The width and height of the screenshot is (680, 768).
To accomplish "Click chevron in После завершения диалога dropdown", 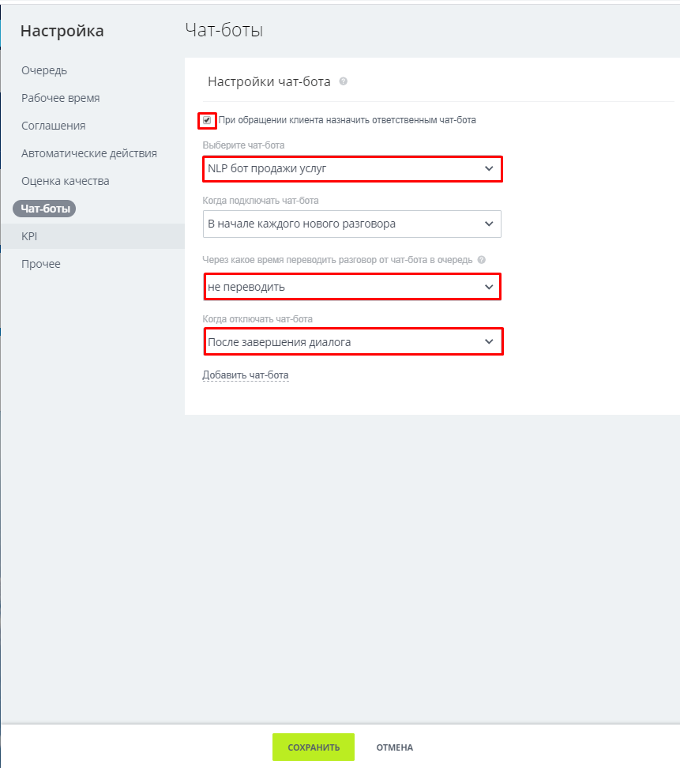I will point(489,341).
